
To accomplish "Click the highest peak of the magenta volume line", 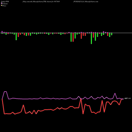I will tap(5, 92).
